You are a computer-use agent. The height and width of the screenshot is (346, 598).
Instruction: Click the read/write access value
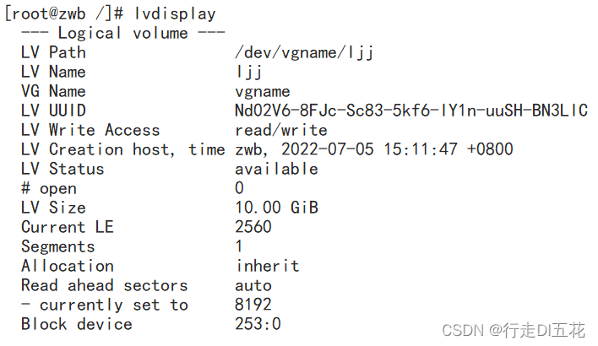pos(281,130)
